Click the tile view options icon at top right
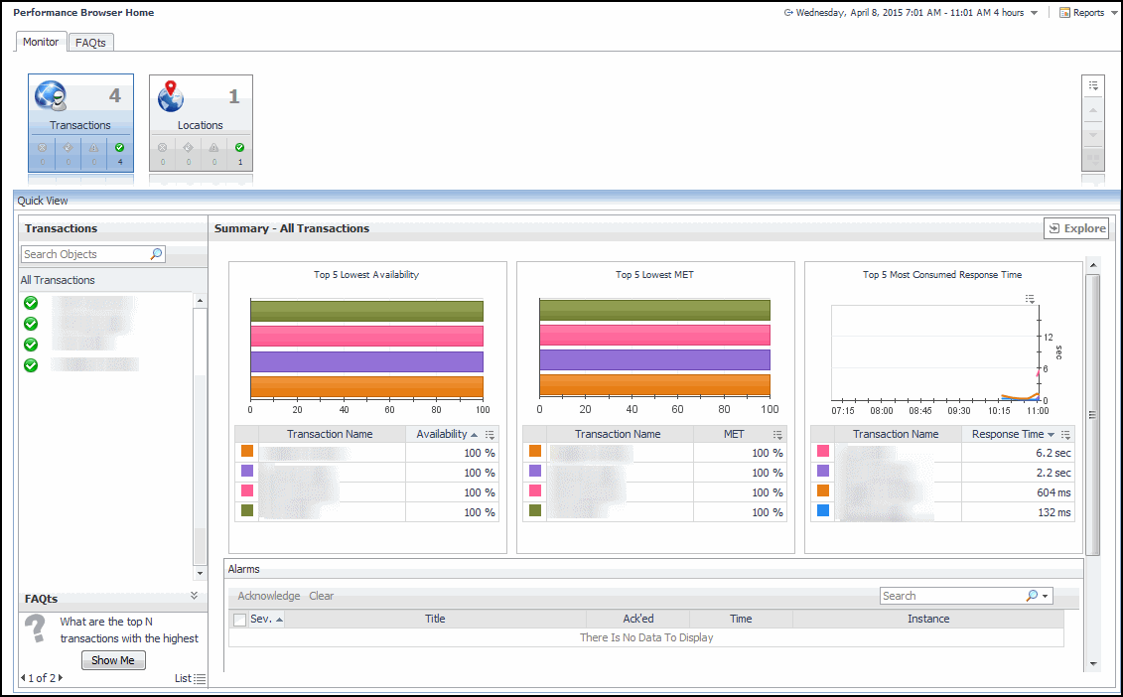 (1092, 85)
